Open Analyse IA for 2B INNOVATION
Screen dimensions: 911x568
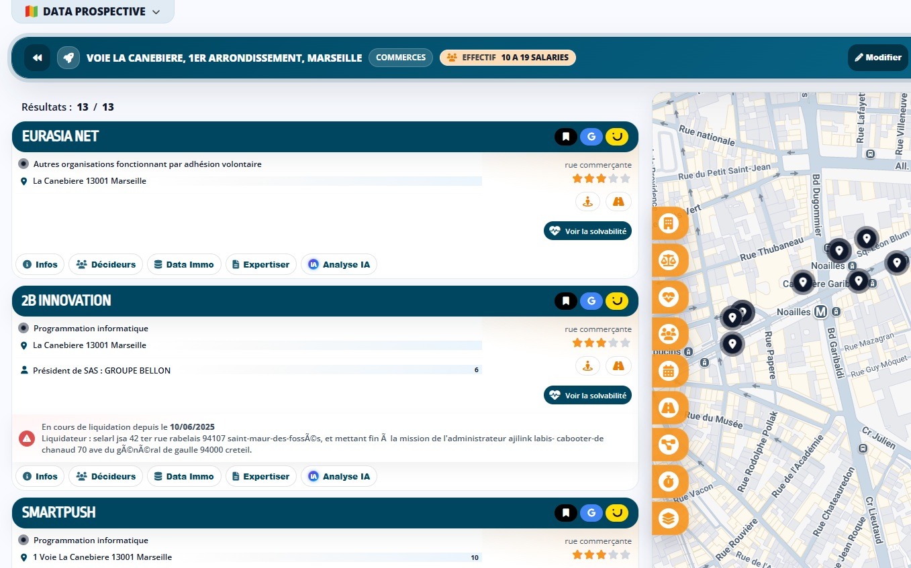coord(339,476)
